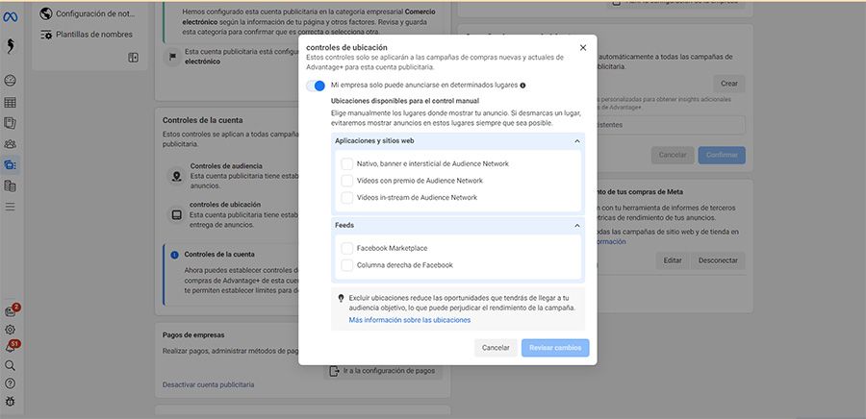Check Videos in-stream de Audience Network
The image size is (866, 419).
(346, 197)
